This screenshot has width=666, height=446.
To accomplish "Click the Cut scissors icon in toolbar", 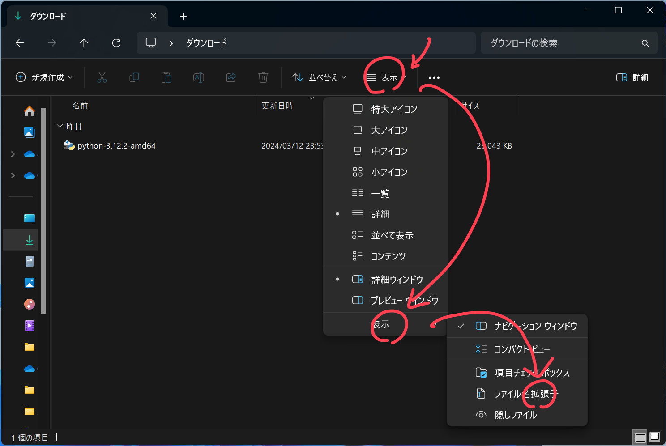I will pyautogui.click(x=102, y=78).
